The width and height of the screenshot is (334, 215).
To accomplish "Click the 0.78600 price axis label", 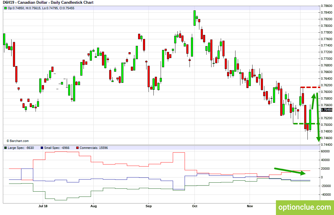I will coord(326,6).
